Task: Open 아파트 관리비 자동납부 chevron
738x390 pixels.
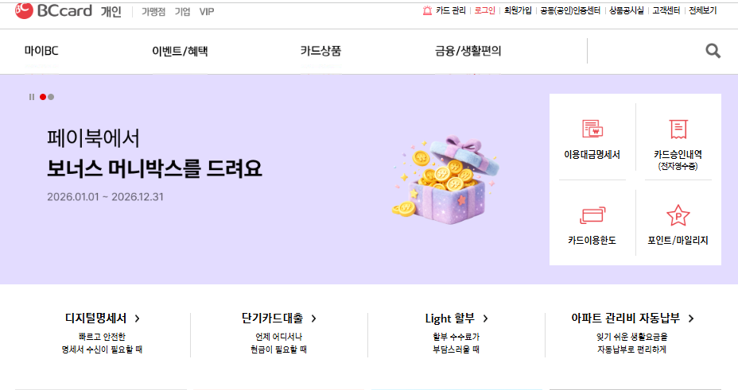Action: pos(690,319)
